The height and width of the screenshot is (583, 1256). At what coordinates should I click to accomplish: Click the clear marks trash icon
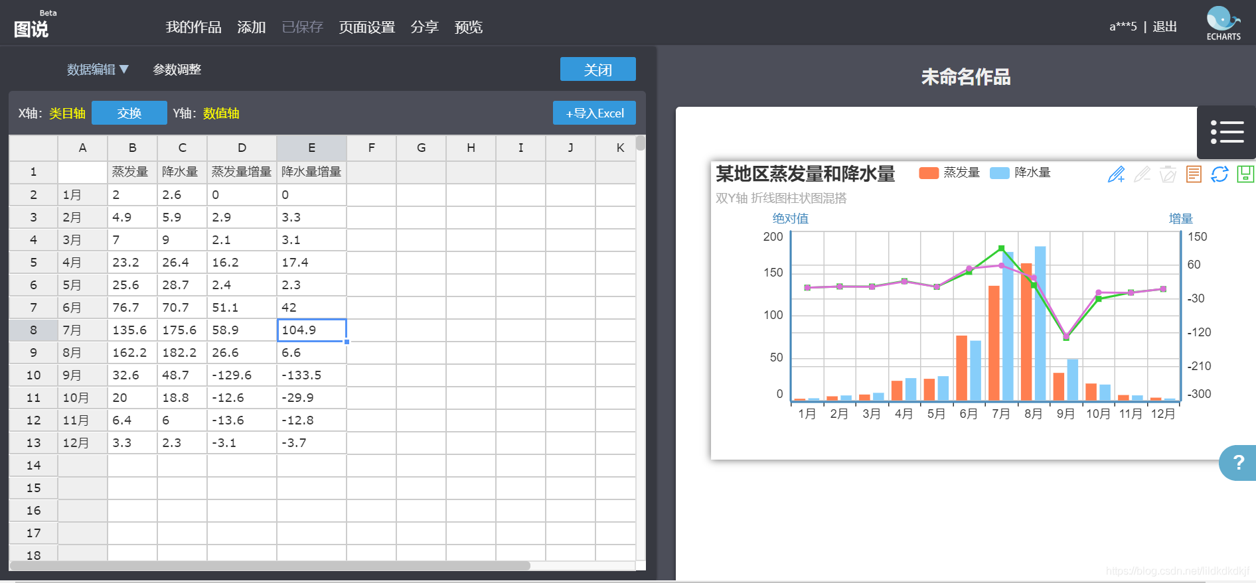[x=1168, y=174]
